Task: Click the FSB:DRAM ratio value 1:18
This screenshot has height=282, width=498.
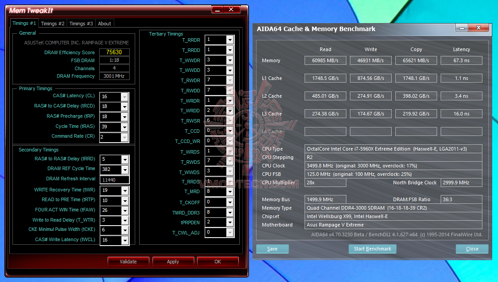Action: [x=114, y=60]
